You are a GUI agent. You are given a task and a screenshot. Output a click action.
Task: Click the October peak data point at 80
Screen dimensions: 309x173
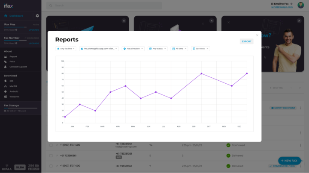click(201, 73)
